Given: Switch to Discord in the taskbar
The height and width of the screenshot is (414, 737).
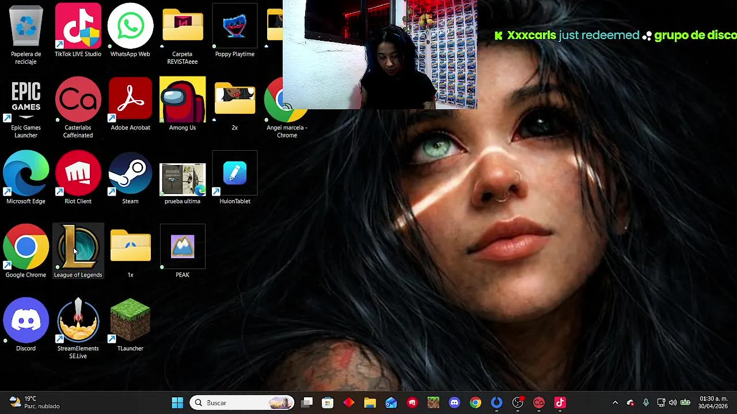Looking at the screenshot, I should (x=454, y=402).
